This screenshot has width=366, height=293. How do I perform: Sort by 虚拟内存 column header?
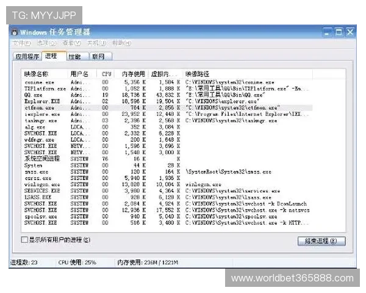(165, 74)
